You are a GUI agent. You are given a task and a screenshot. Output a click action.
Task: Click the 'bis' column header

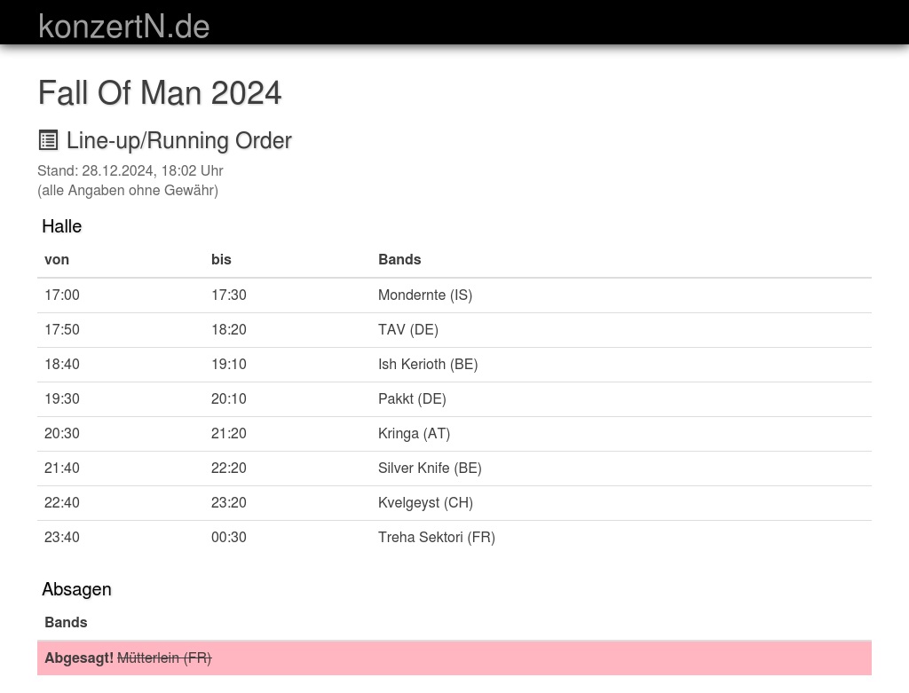(221, 259)
